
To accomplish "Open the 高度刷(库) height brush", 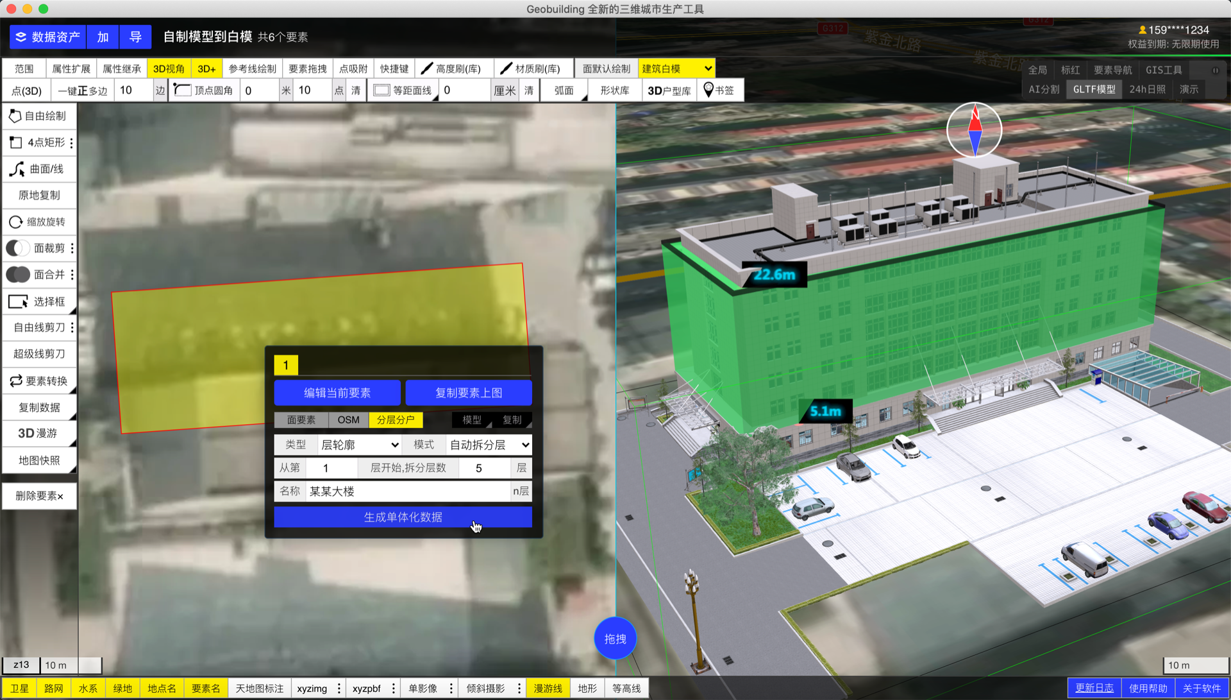I will click(x=455, y=69).
